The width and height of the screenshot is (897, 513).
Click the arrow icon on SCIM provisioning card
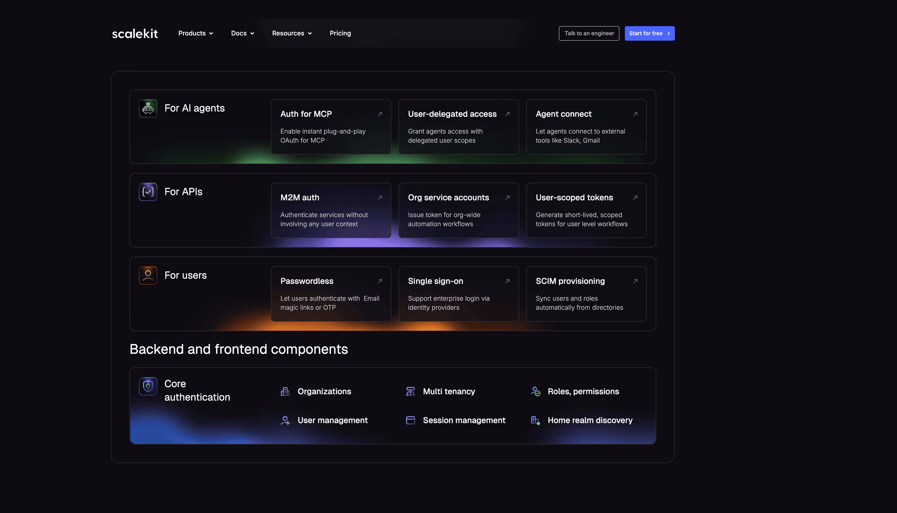(x=635, y=281)
